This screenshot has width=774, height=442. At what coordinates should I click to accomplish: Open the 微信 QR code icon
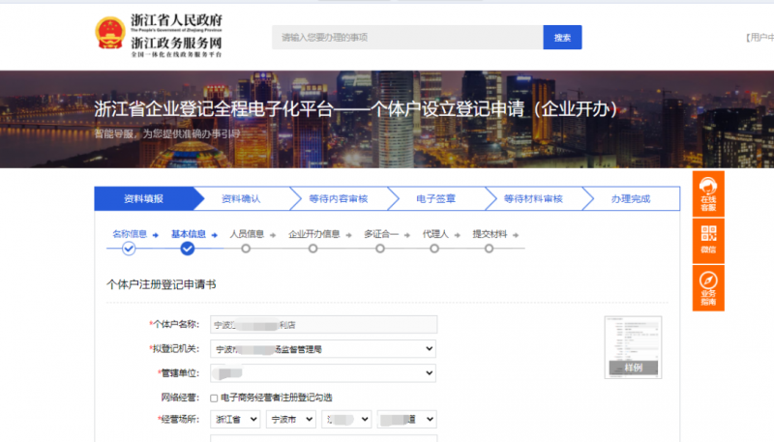(708, 237)
